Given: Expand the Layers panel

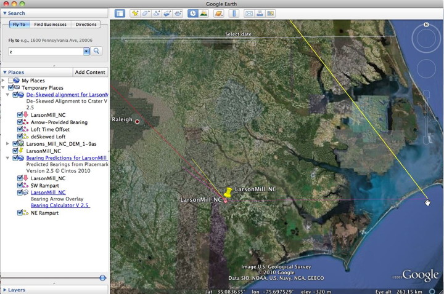Looking at the screenshot, I should pyautogui.click(x=6, y=289).
